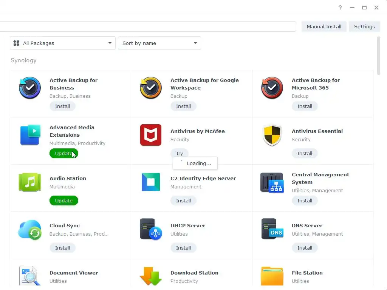Click the Antivirus by McAfee shield icon
Screen dimensions: 387x290
150,135
